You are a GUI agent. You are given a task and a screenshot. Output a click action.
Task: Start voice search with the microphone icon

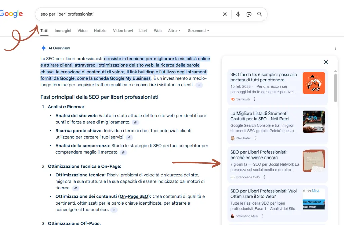pyautogui.click(x=238, y=14)
